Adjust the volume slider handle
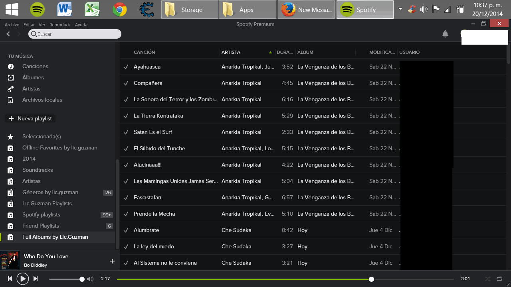 (82, 279)
